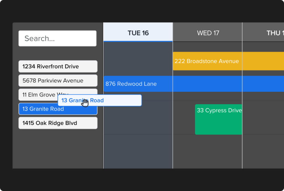Click the blue Redwood Lane bar on Wednesday

(x=208, y=84)
